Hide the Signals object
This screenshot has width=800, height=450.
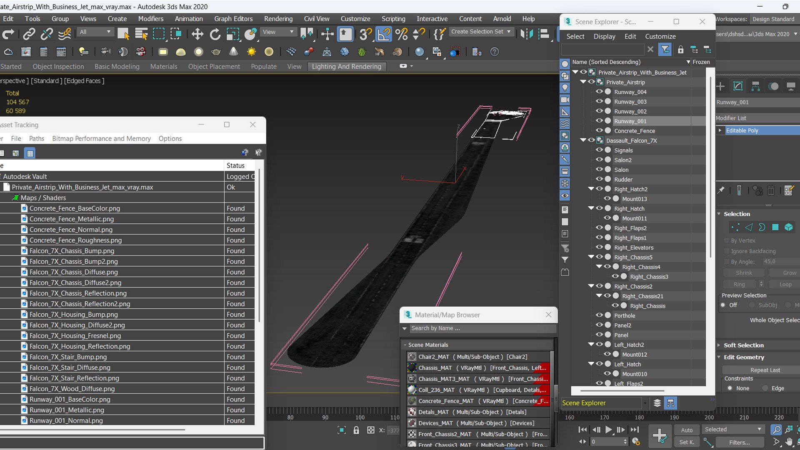(x=600, y=150)
